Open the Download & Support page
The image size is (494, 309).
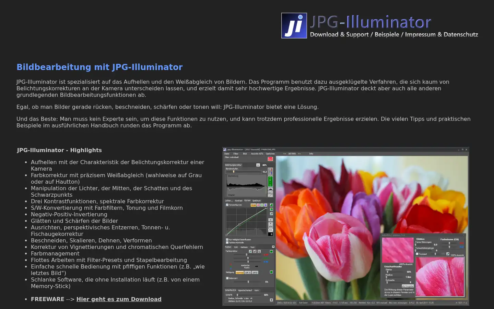click(339, 34)
